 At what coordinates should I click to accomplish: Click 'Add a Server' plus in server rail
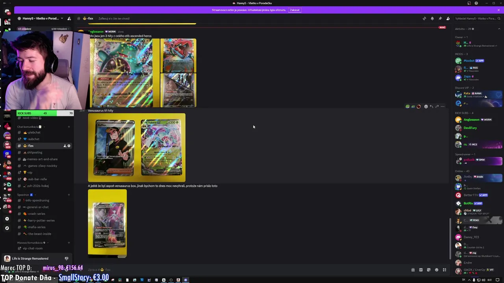coord(7,219)
